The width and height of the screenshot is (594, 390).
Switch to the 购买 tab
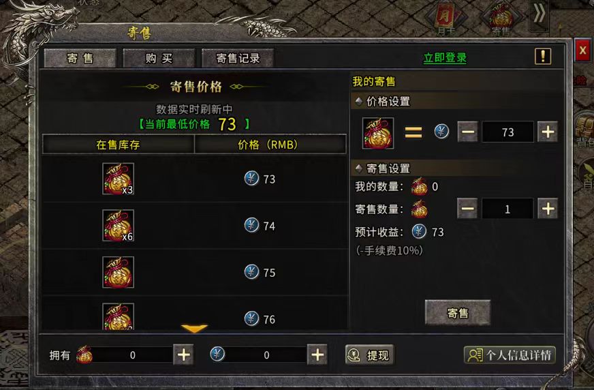point(159,58)
